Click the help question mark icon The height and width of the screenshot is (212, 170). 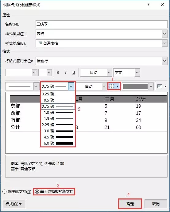(149, 5)
